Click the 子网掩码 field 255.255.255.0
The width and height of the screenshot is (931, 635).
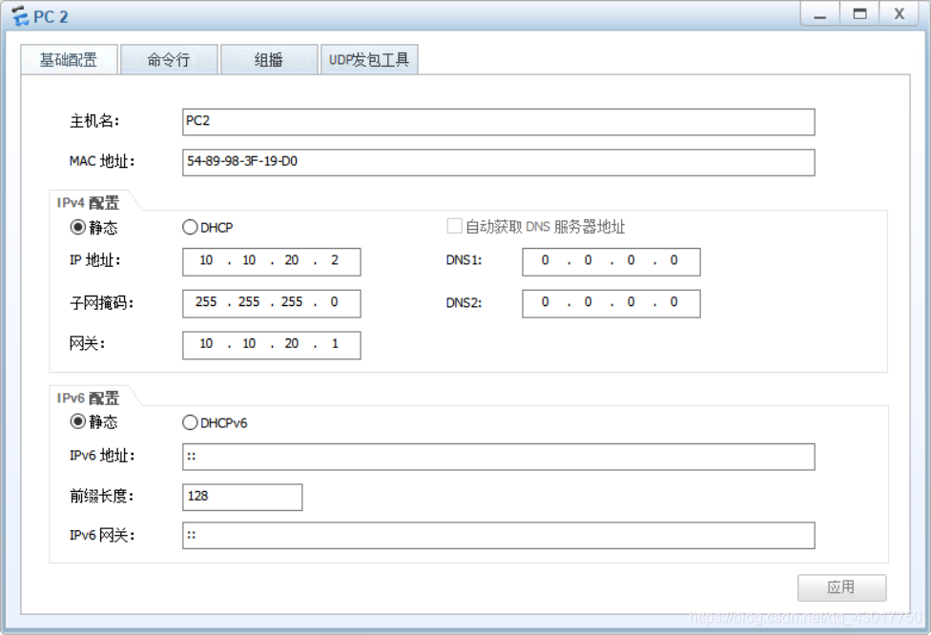pyautogui.click(x=271, y=303)
